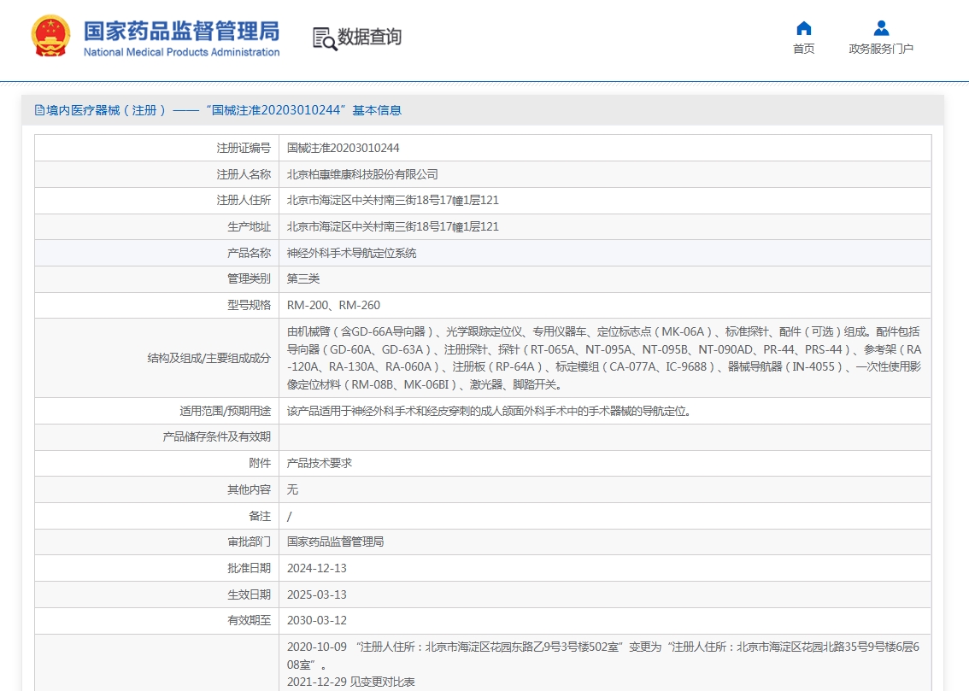Screen dimensions: 969x691
Task: Open the 数据查询 search icon
Action: pos(325,39)
